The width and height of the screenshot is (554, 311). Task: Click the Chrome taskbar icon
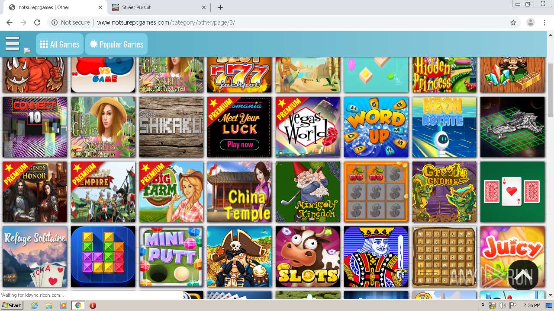click(78, 305)
